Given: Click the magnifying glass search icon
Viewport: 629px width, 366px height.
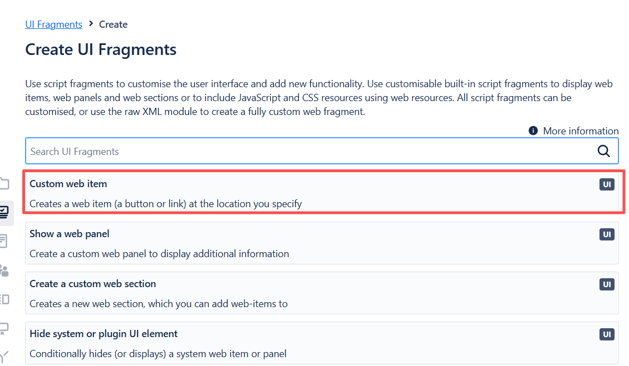Looking at the screenshot, I should pos(603,151).
